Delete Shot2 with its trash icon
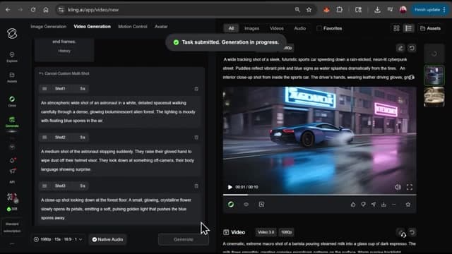This screenshot has height=254, width=452. (196, 138)
